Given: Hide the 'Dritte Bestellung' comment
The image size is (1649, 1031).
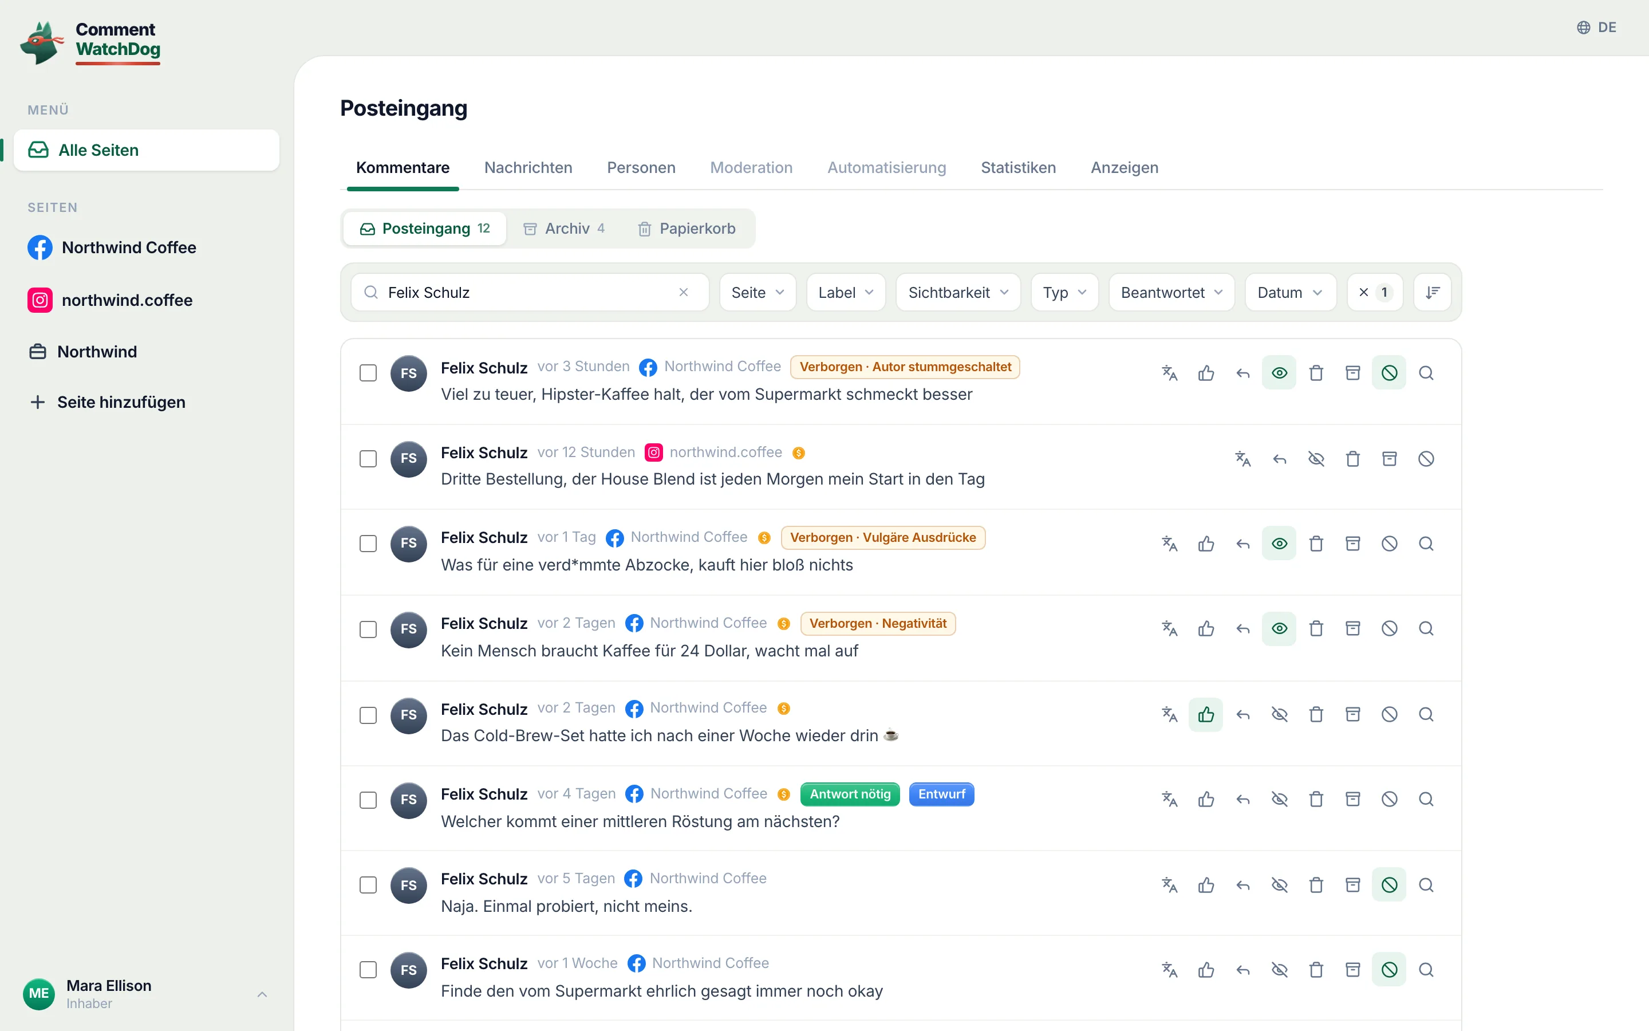Looking at the screenshot, I should click(1316, 459).
